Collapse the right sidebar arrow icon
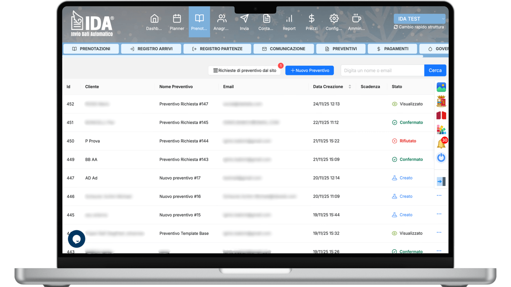 441,182
